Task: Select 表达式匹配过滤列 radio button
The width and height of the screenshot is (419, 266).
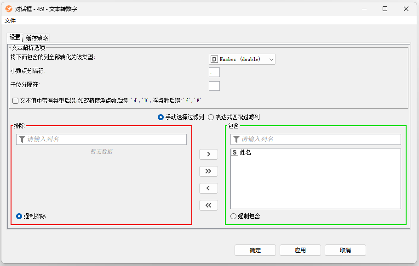Action: coord(211,117)
